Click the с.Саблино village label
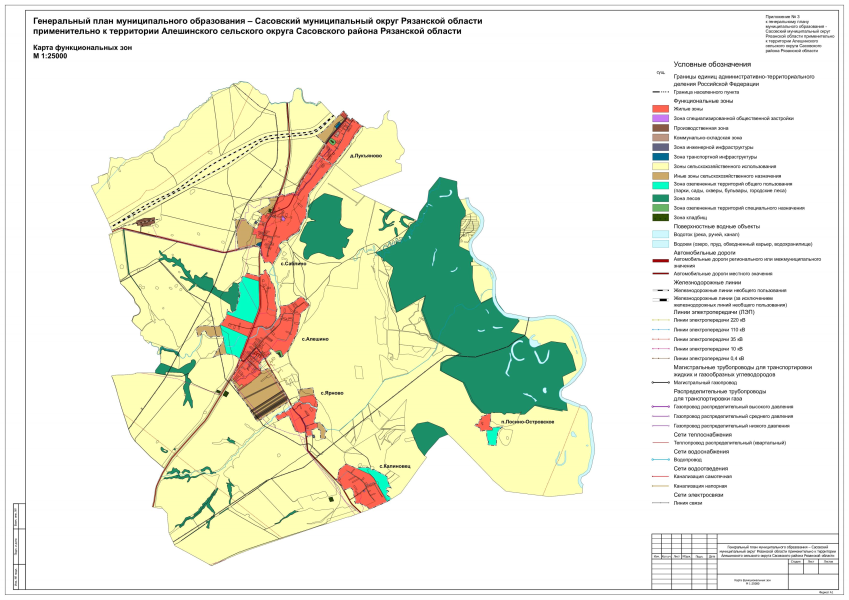Image resolution: width=849 pixels, height=600 pixels. (x=293, y=263)
